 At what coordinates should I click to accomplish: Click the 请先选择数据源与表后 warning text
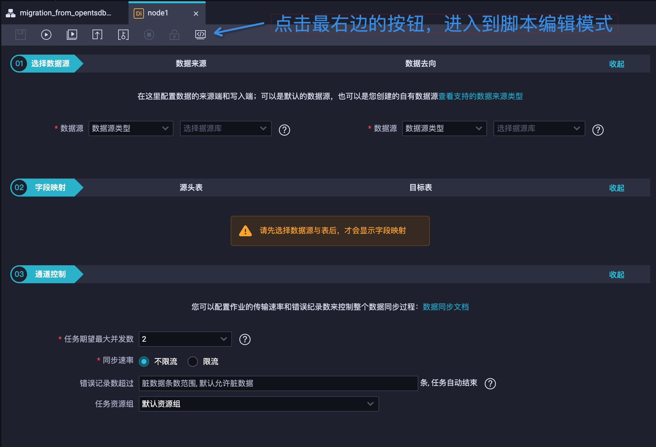(x=333, y=231)
